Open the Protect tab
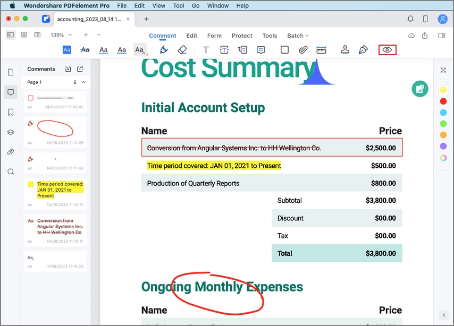 pos(242,36)
